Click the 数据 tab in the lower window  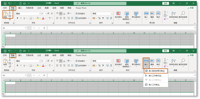47,55
